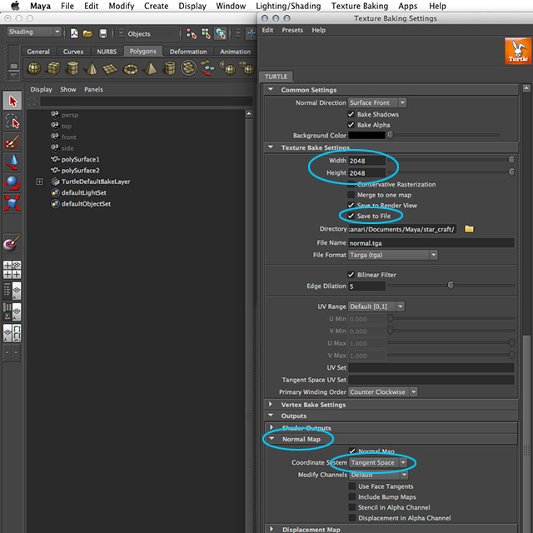Viewport: 533px width, 533px height.
Task: Click the Width slider handle
Action: 511,160
